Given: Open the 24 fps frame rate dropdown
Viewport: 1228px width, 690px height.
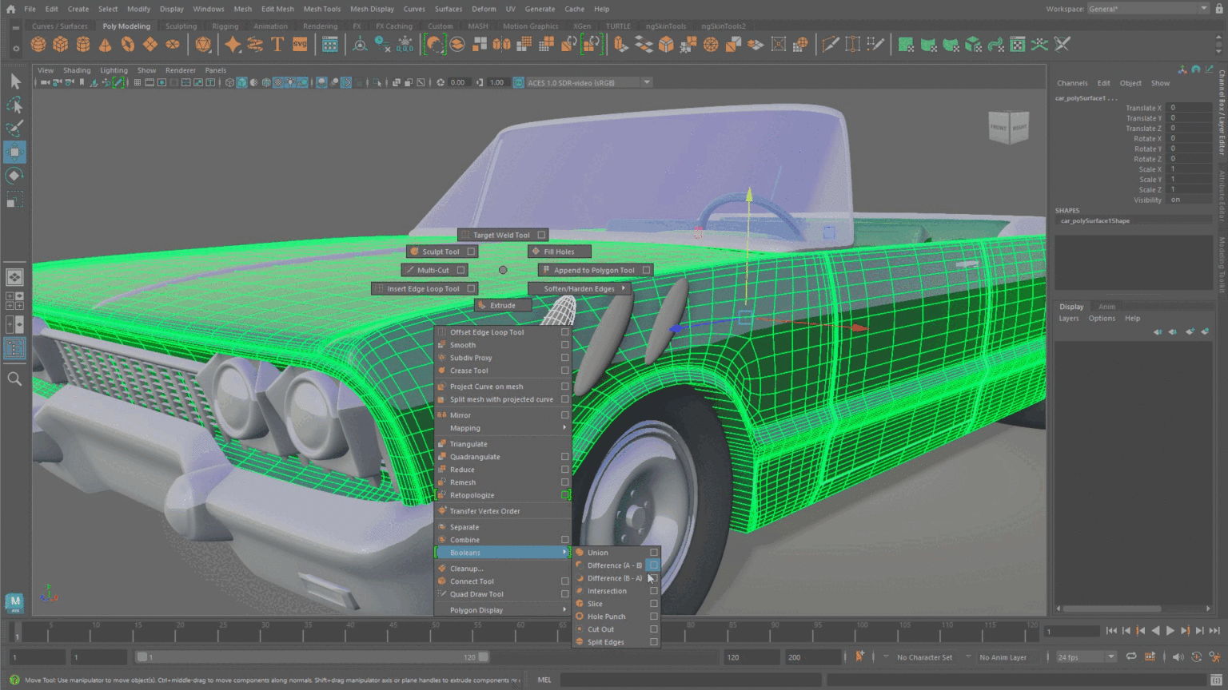Looking at the screenshot, I should coord(1110,657).
